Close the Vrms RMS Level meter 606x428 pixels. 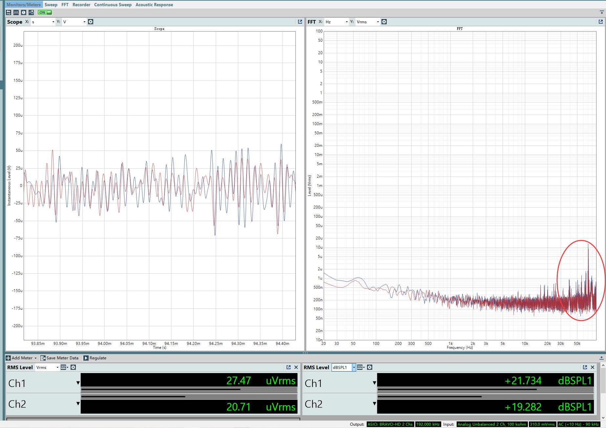pyautogui.click(x=296, y=367)
